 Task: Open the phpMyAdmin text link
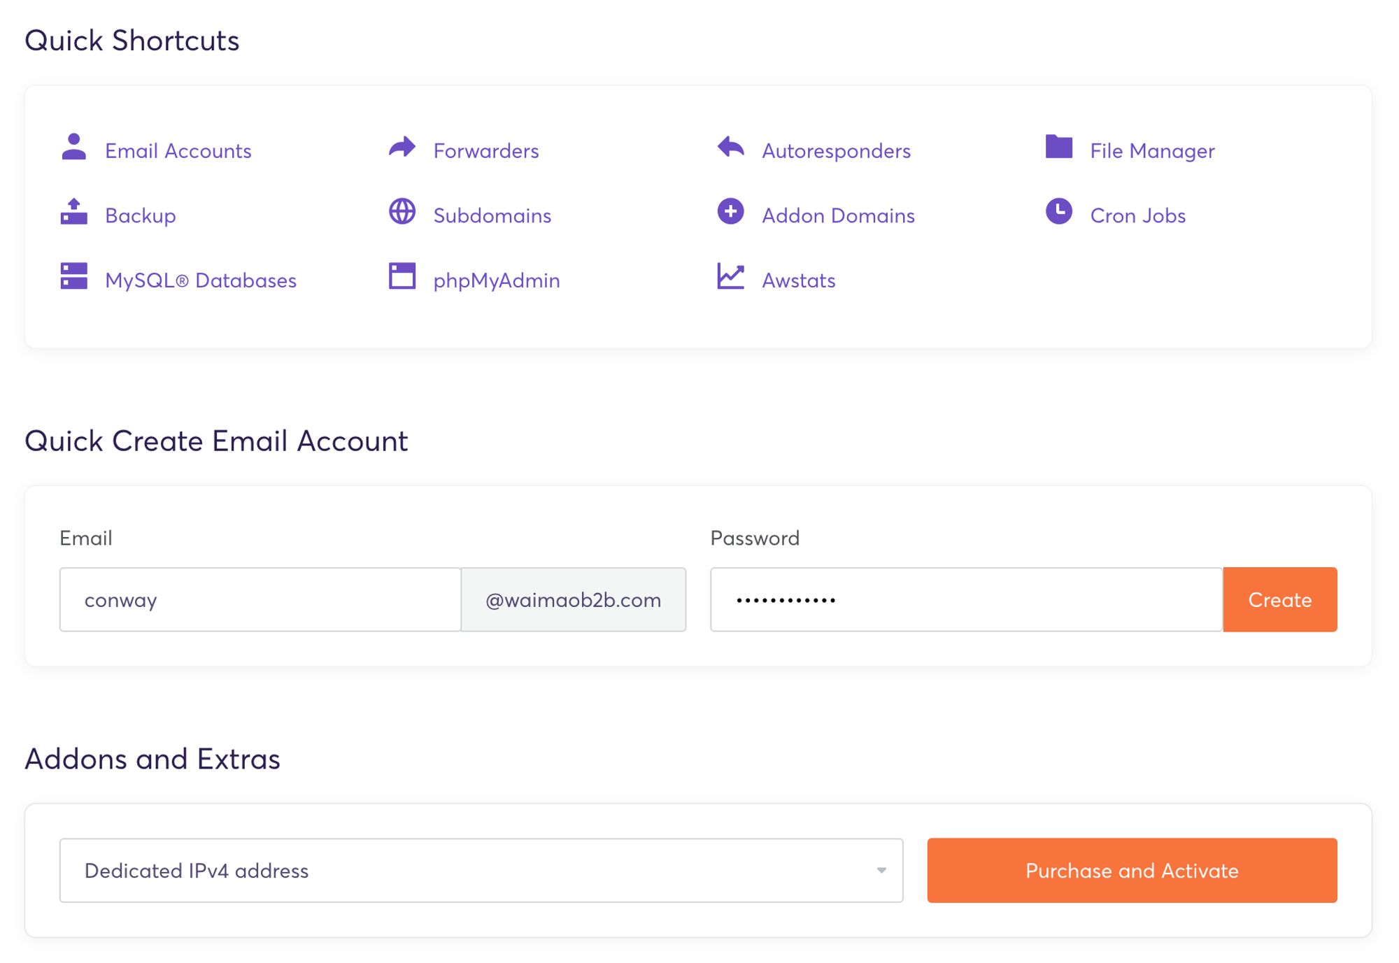coord(496,280)
